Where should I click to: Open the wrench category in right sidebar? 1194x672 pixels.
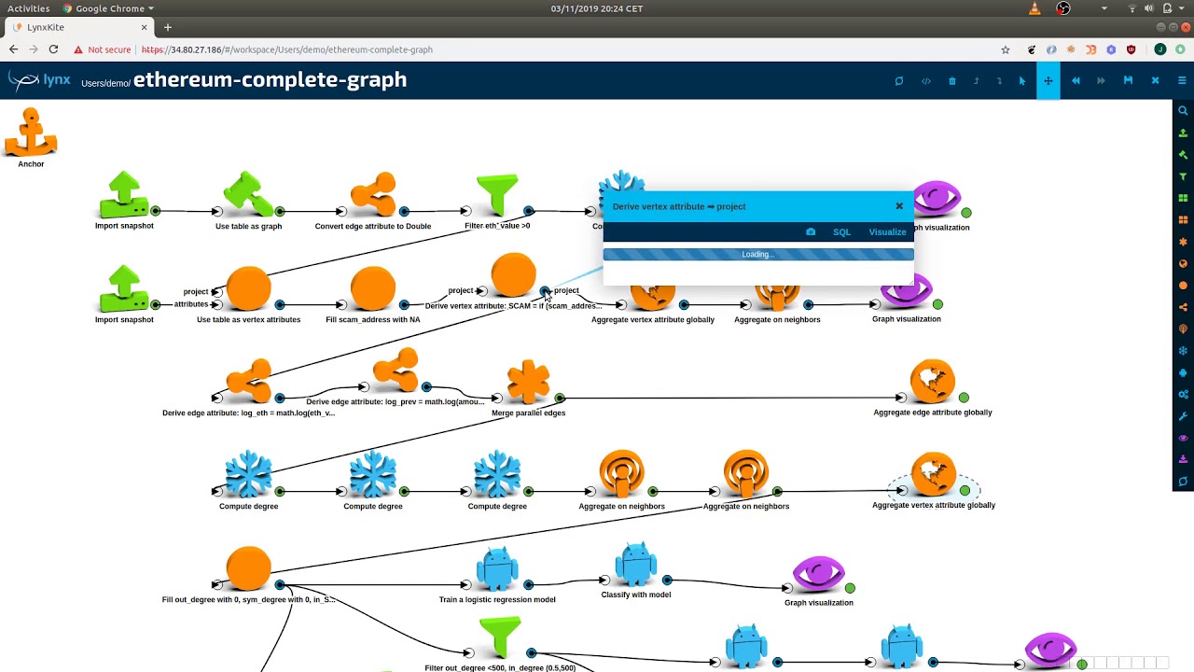click(1183, 416)
